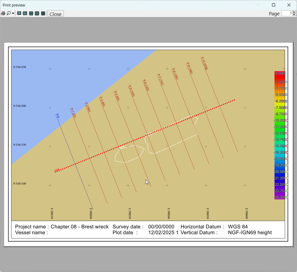
Task: Click the blue P-0 survey line label
Action: click(58, 116)
